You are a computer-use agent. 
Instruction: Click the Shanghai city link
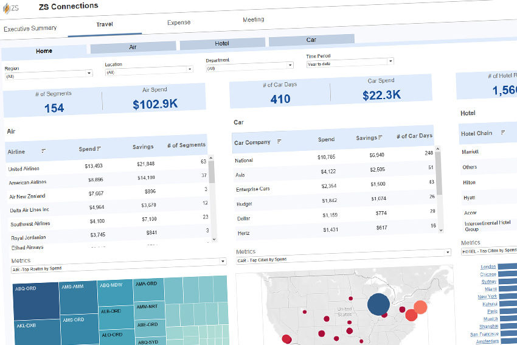coord(488,326)
